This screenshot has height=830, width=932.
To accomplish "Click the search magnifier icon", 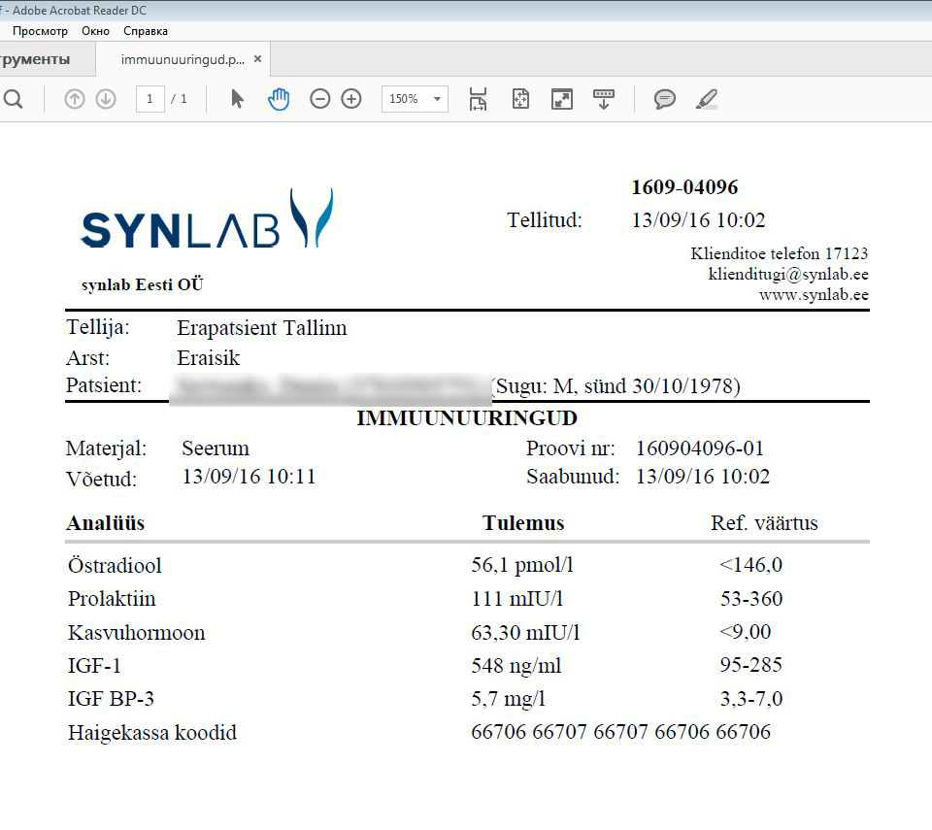I will 14,99.
